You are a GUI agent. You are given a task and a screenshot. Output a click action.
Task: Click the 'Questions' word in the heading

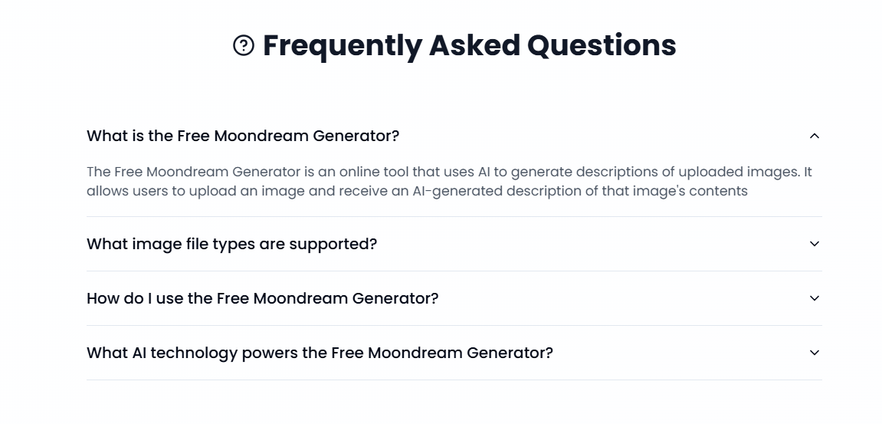pyautogui.click(x=602, y=46)
